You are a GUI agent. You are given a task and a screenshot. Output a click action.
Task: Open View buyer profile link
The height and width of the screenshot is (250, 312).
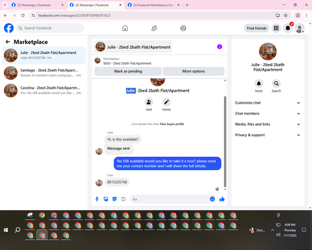tap(172, 124)
